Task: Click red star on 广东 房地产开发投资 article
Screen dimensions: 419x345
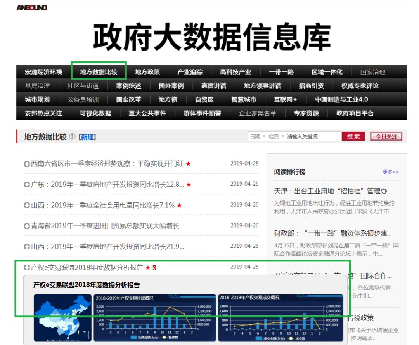Action: (189, 185)
